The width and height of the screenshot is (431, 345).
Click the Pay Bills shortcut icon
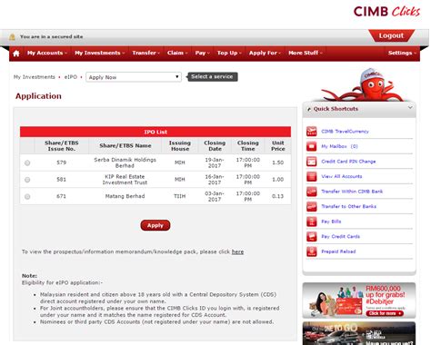(x=312, y=222)
